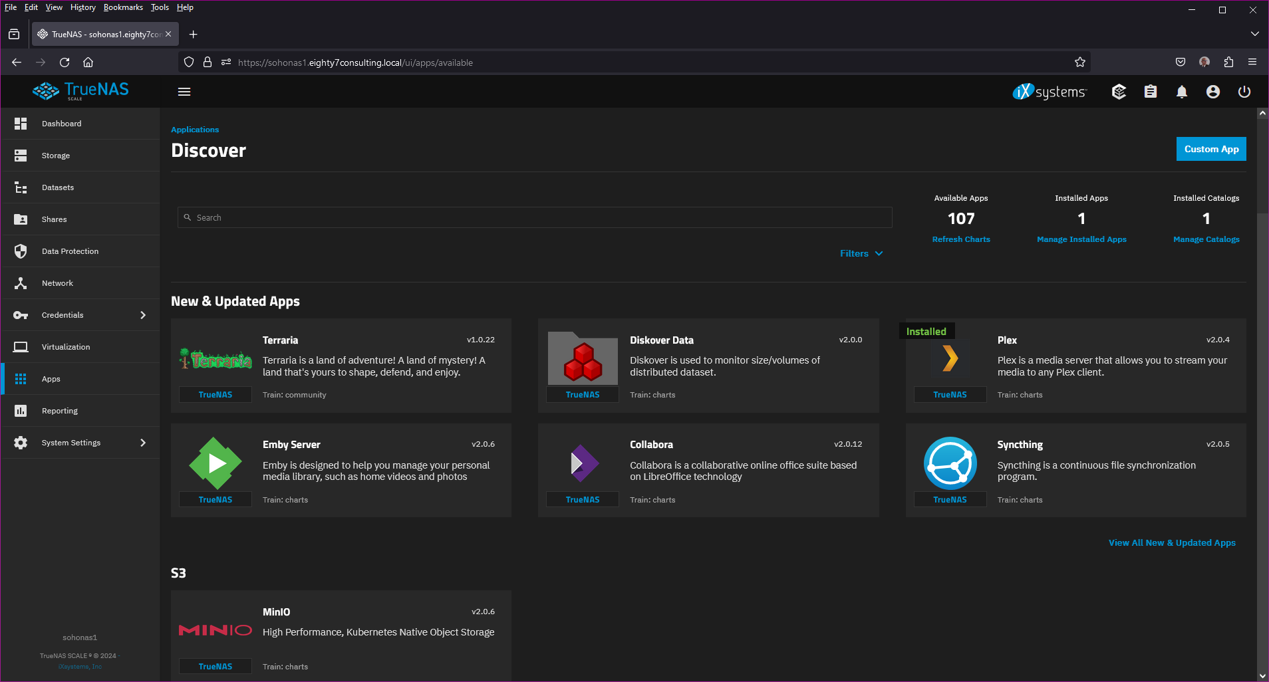Viewport: 1269px width, 682px height.
Task: Open Shares via its folder icon
Action: pyautogui.click(x=21, y=219)
